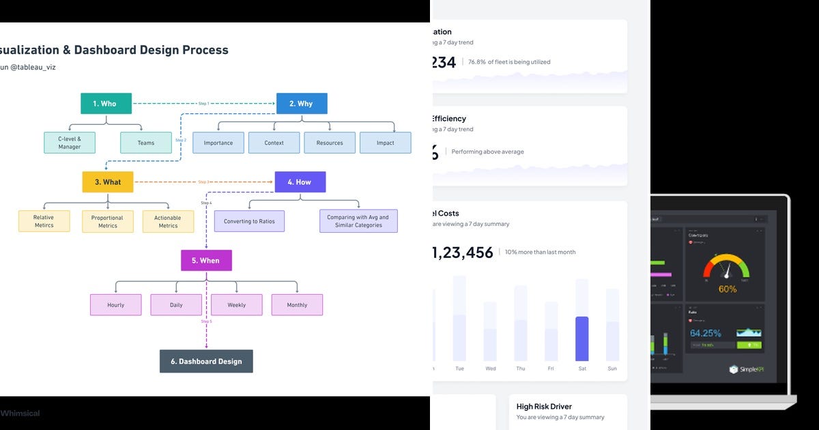Screen dimensions: 819x430
Task: Click the '1,23,456' cost value
Action: 462,253
